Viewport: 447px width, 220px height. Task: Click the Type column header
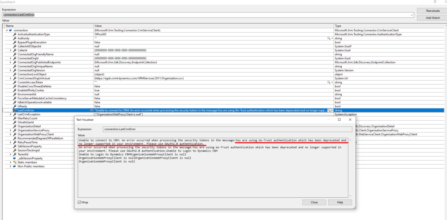[338, 26]
